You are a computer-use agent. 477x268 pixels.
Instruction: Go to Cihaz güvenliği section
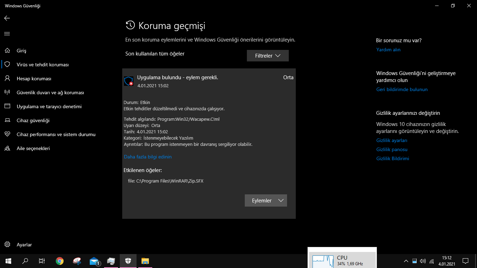pyautogui.click(x=33, y=120)
